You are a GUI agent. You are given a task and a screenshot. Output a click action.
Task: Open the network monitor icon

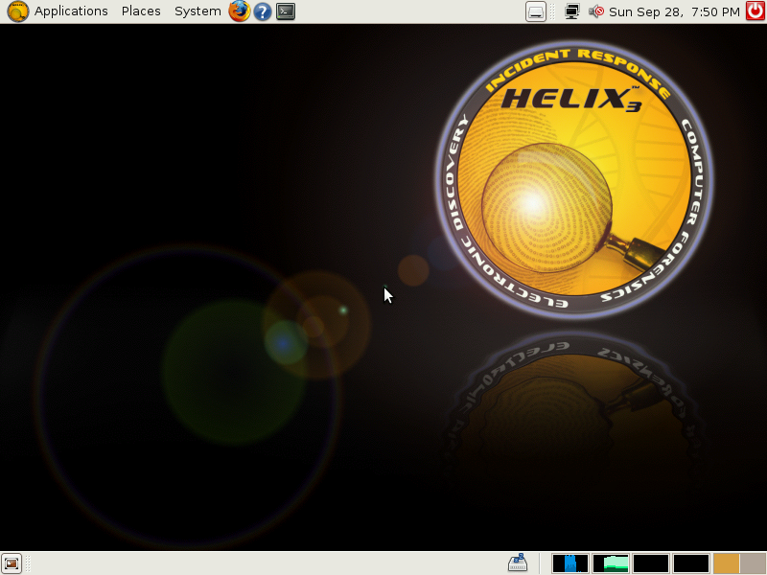[571, 11]
